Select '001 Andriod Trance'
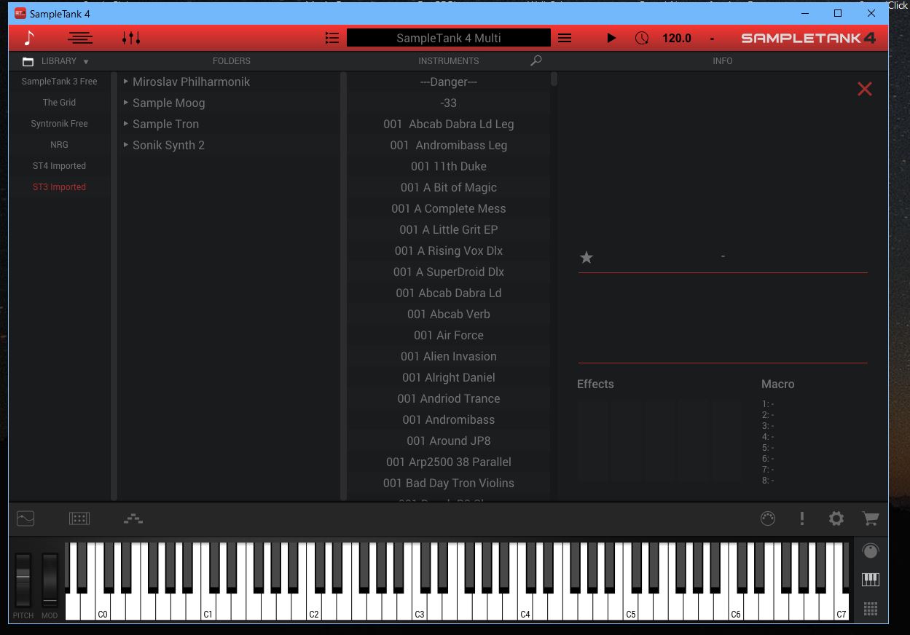The image size is (910, 635). pos(449,398)
